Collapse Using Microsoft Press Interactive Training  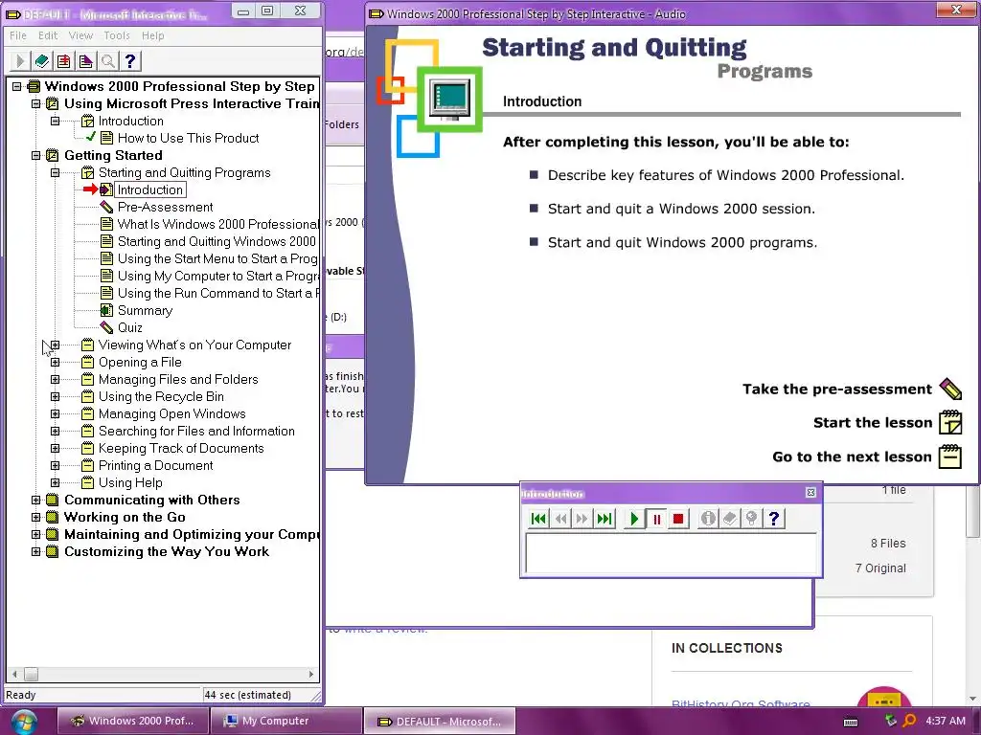tap(36, 103)
